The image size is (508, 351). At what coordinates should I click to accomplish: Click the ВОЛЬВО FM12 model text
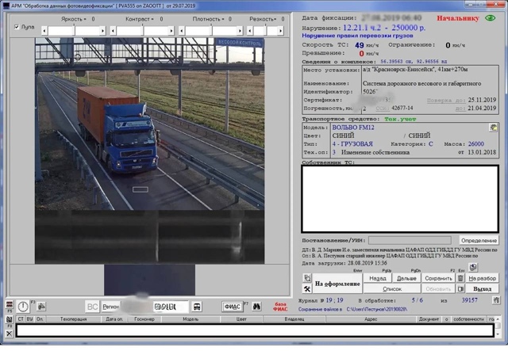[353, 128]
